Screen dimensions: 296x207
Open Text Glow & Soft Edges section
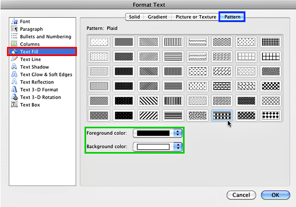43,74
